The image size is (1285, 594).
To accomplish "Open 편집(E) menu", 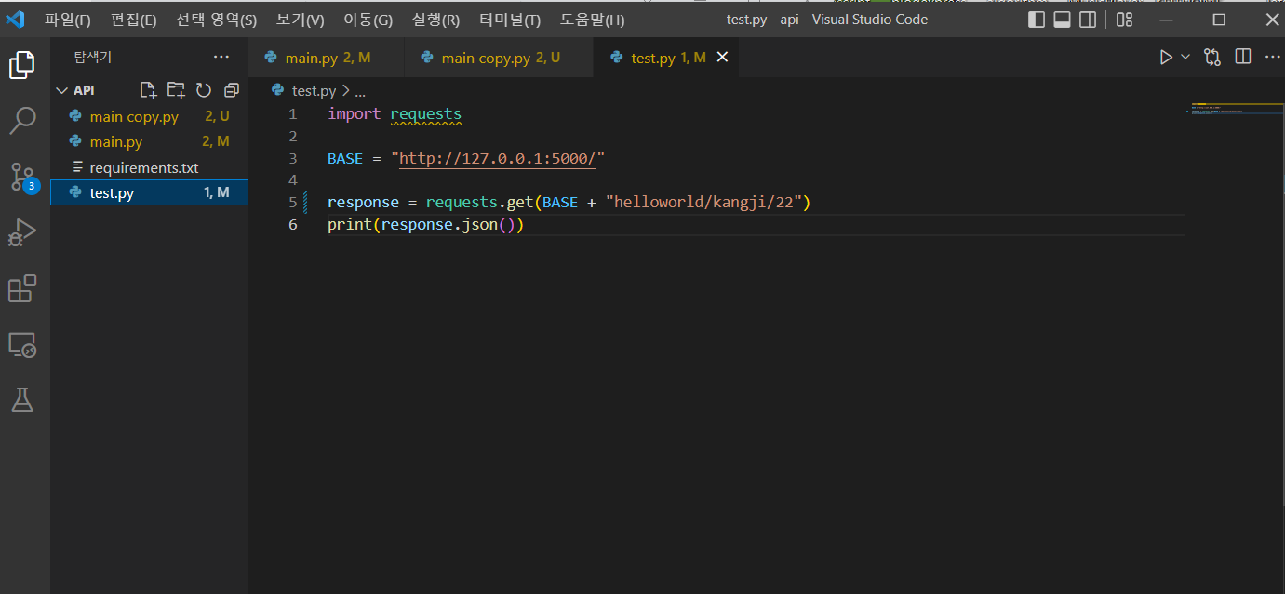I will pos(133,20).
